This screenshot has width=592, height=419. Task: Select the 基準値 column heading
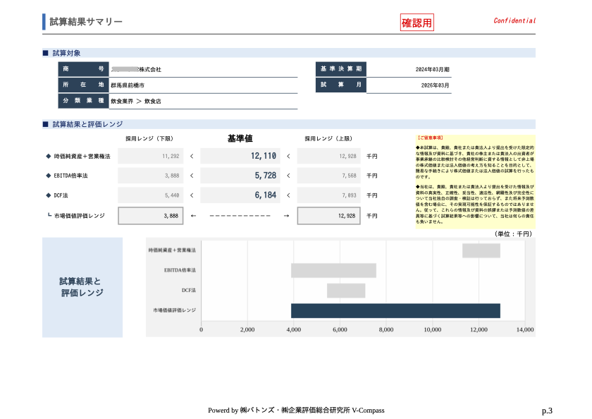(240, 139)
